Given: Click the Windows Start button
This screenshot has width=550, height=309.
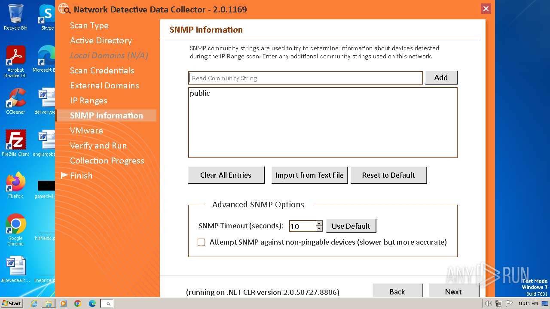Looking at the screenshot, I should click(x=12, y=303).
